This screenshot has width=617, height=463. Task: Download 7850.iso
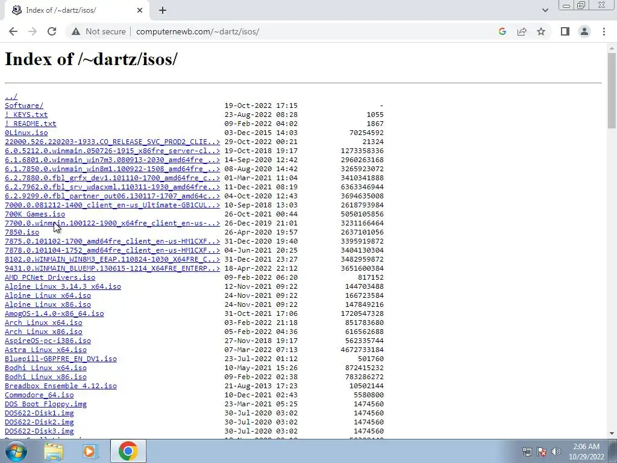22,232
